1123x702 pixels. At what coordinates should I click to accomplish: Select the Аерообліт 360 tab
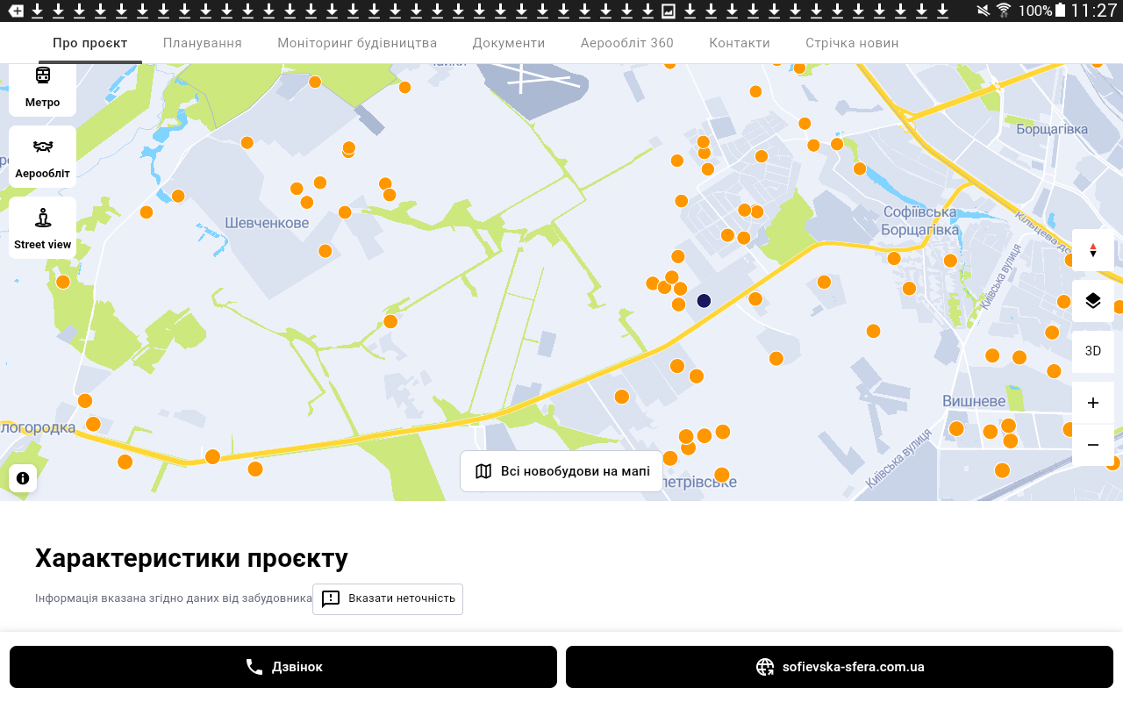(x=627, y=43)
